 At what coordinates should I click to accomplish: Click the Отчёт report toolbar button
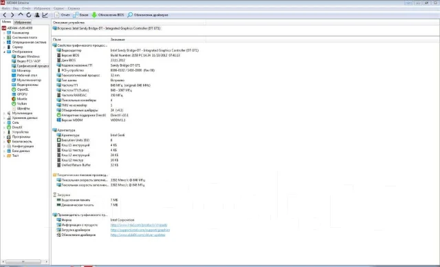[62, 15]
